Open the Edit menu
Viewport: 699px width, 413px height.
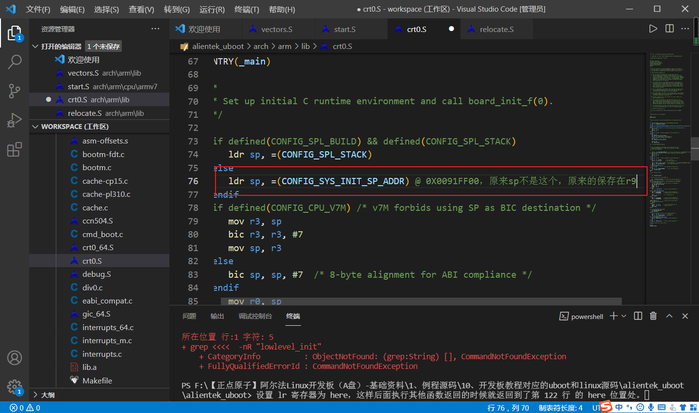pos(72,9)
